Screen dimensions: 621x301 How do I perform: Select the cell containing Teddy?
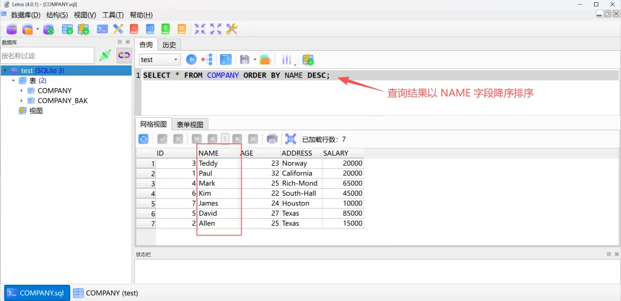point(218,163)
